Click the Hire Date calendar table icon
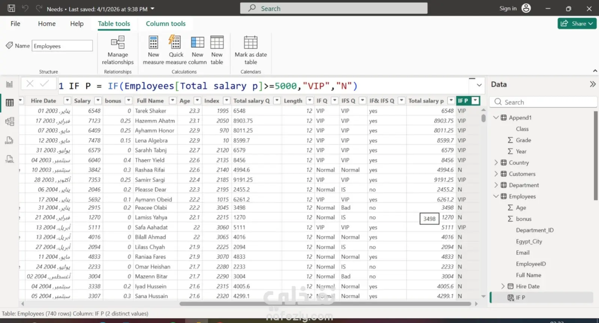Screen dimensions: 599x323 (510, 286)
